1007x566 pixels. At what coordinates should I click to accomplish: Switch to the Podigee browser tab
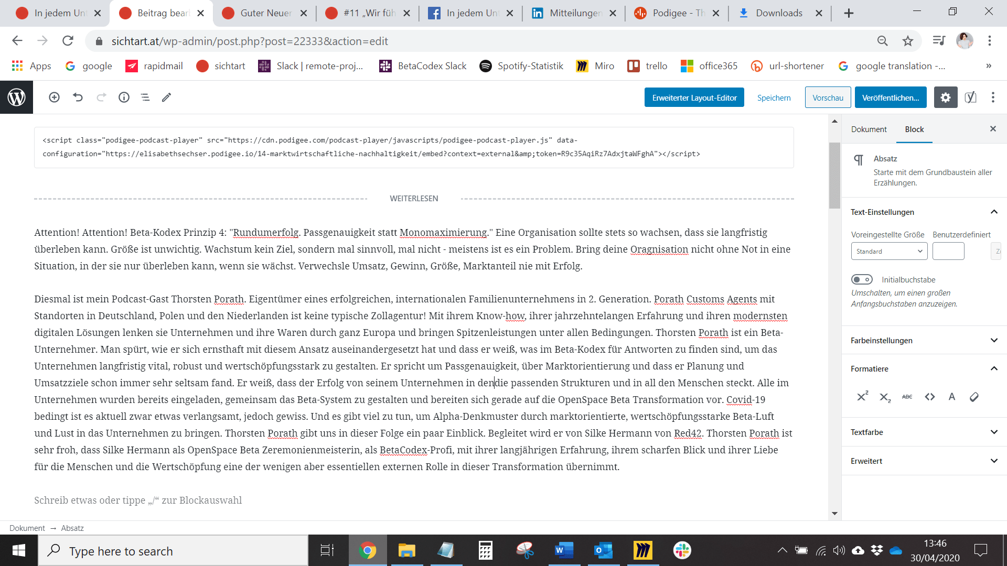[x=677, y=13]
